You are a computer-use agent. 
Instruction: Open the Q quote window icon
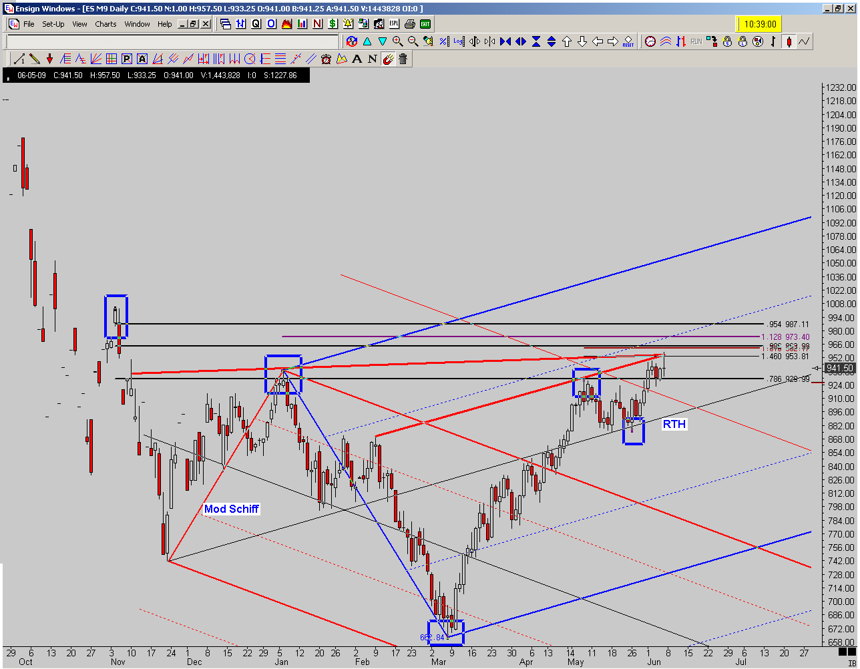pos(256,23)
